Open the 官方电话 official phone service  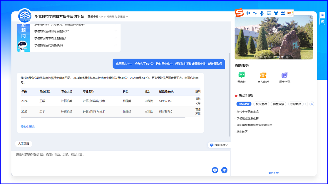[x=263, y=78]
